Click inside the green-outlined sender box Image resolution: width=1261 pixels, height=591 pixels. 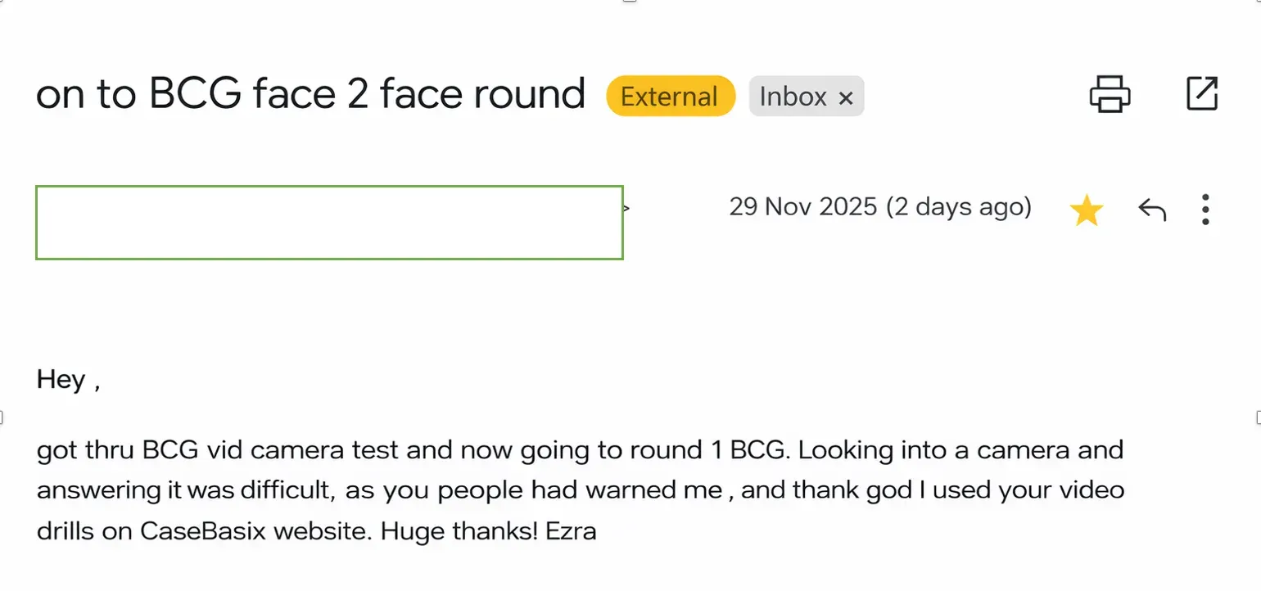pyautogui.click(x=329, y=223)
